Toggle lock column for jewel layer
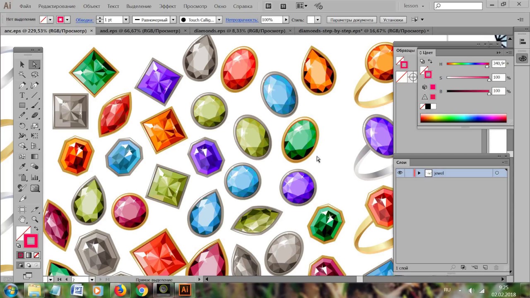Screen dimensions: 530x298 coord(409,173)
